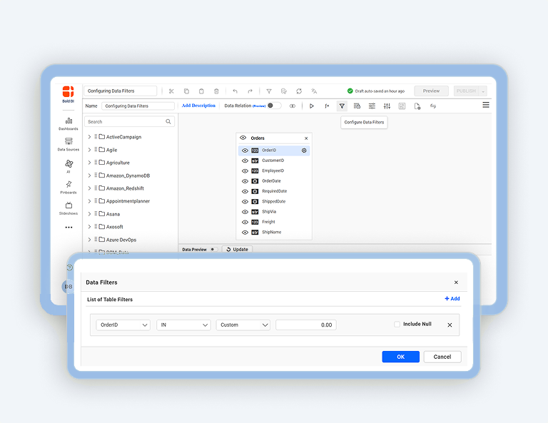Expand the Amazon_DynamoDB folder
Screen dimensions: 548x423
click(89, 175)
